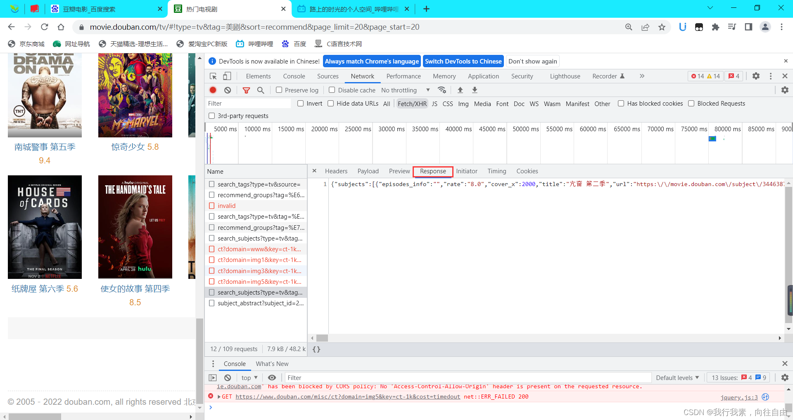
Task: Expand the GET error message triangle
Action: 219,397
